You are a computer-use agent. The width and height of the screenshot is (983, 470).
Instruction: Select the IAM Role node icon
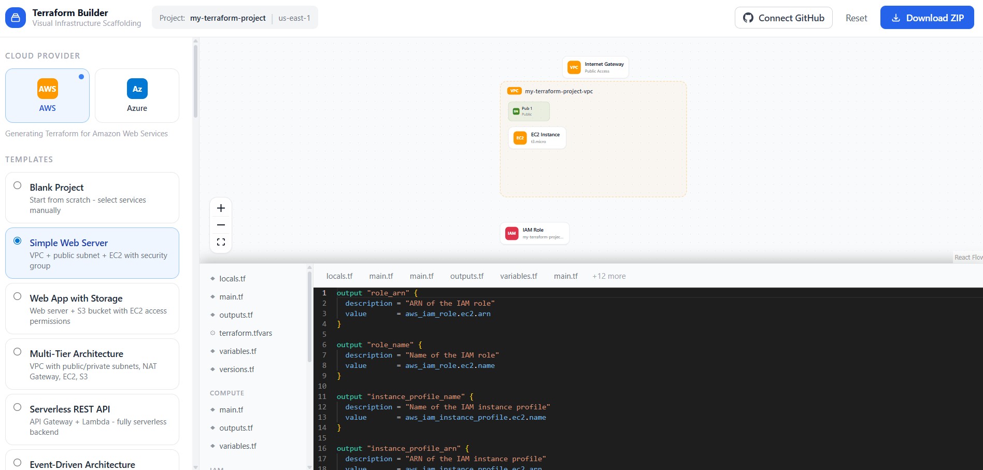511,233
